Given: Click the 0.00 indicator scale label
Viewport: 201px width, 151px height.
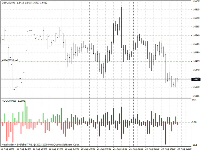Looking at the screenshot, I should [x=194, y=122].
